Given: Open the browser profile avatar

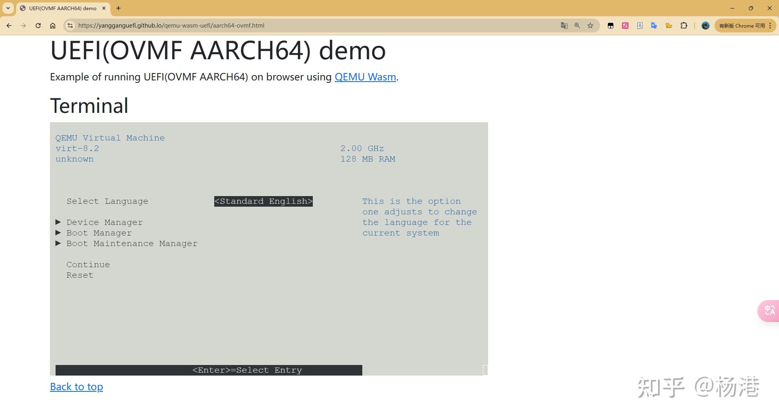Looking at the screenshot, I should tap(705, 26).
